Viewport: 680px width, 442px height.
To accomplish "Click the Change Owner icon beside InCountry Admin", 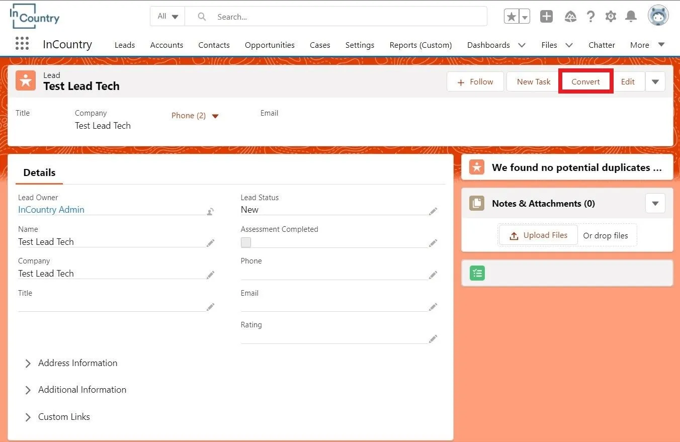I will click(210, 212).
